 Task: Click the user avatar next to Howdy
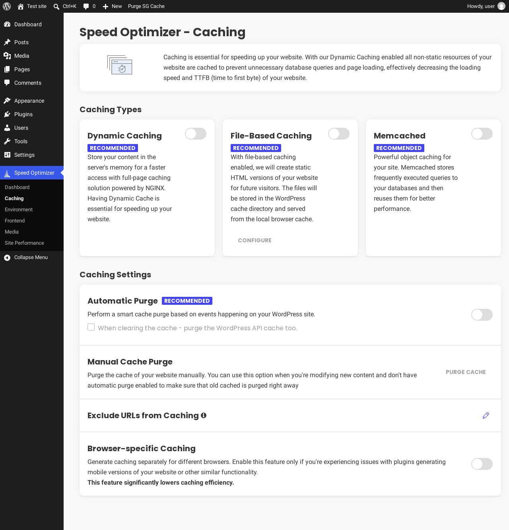pyautogui.click(x=501, y=6)
